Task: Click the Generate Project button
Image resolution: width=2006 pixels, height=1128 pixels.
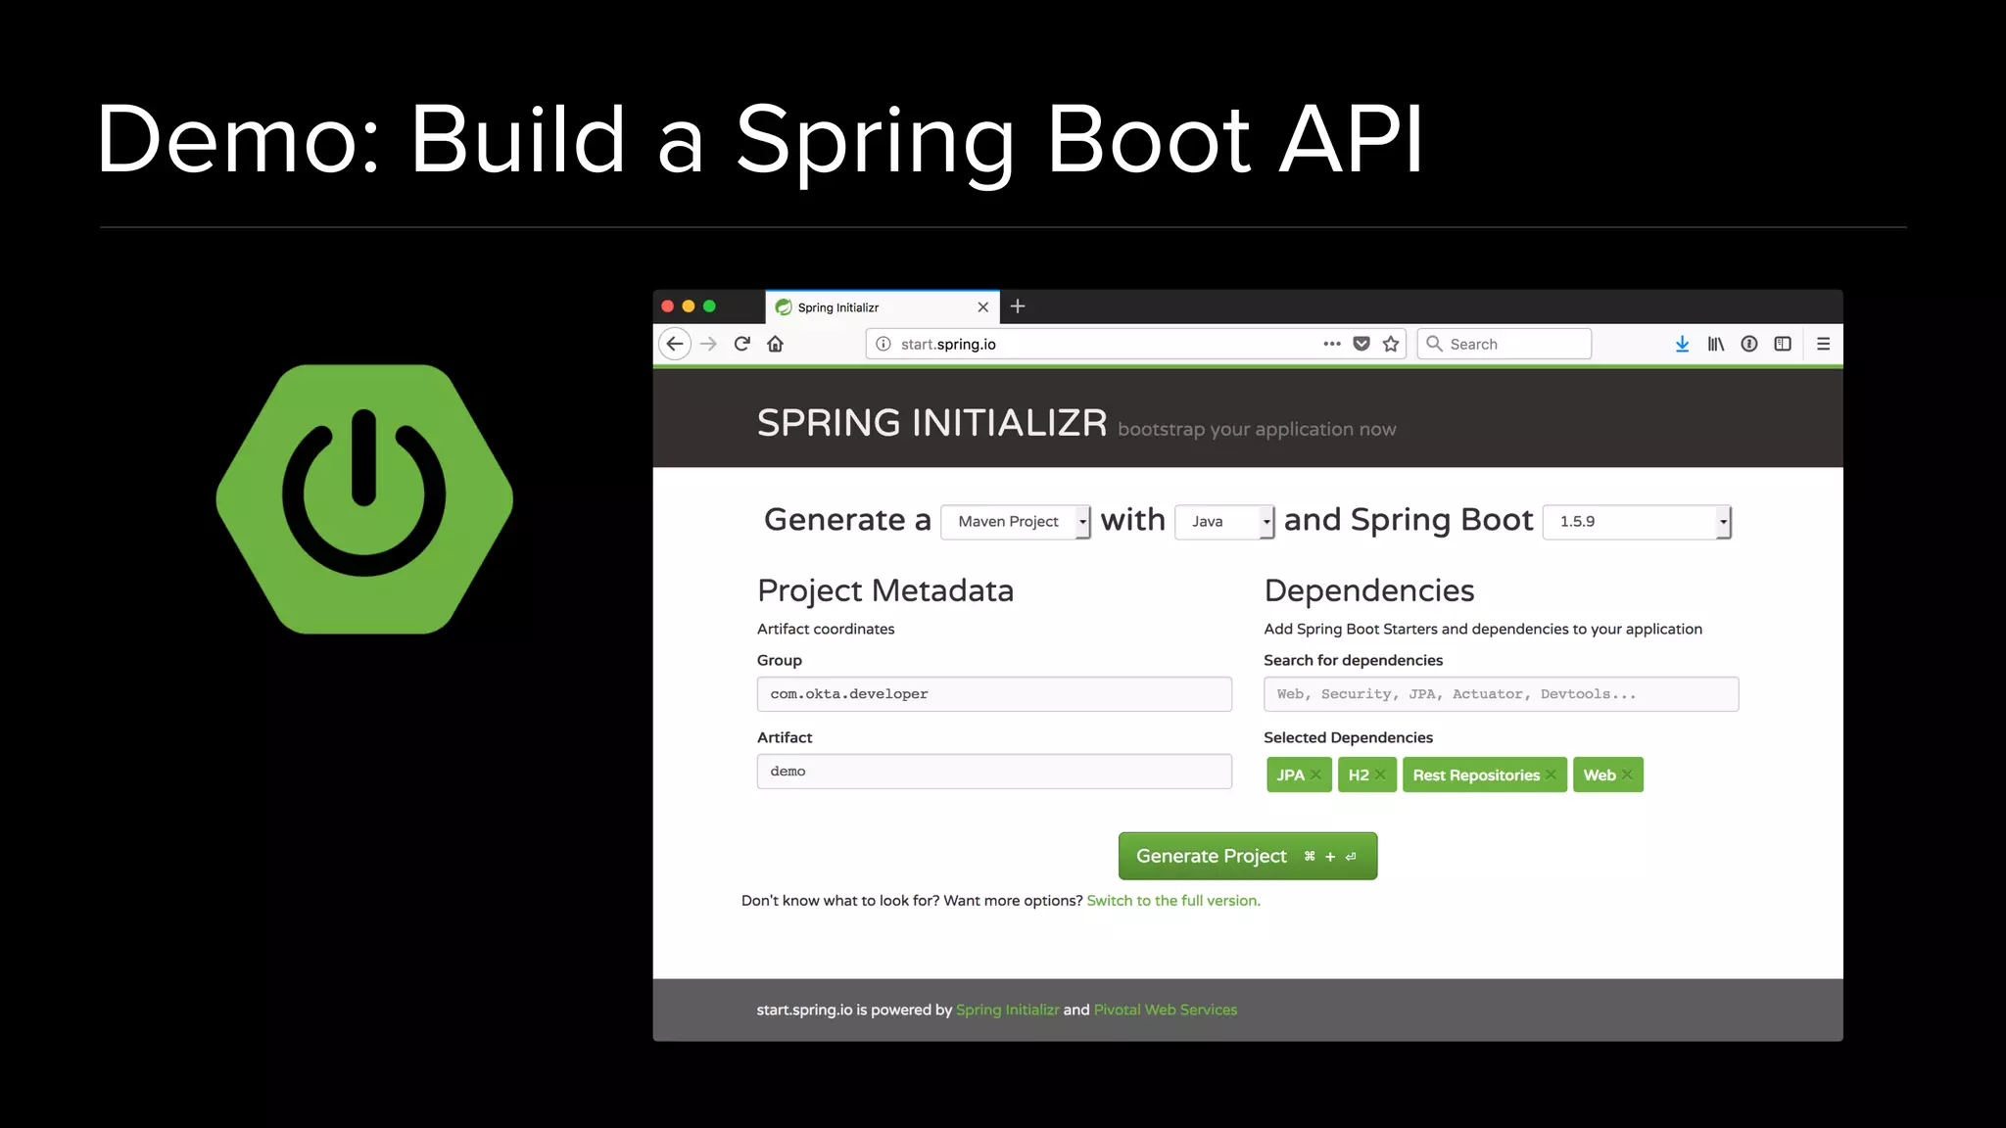Action: click(x=1247, y=856)
